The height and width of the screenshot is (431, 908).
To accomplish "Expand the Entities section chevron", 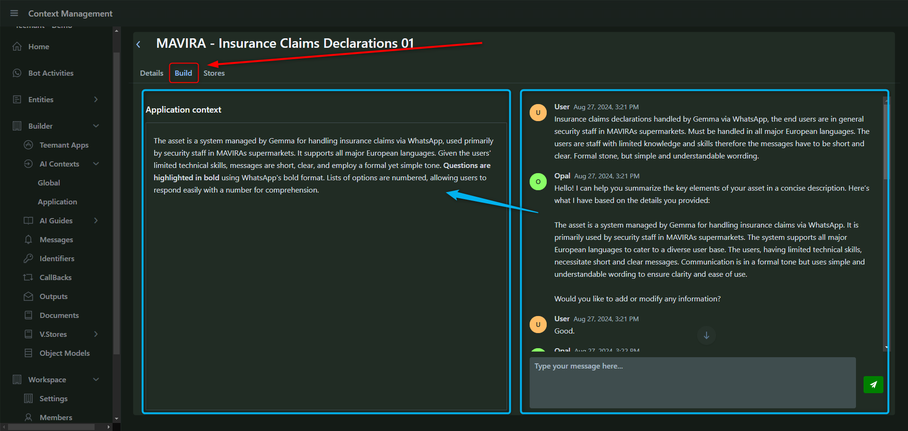I will click(x=96, y=99).
